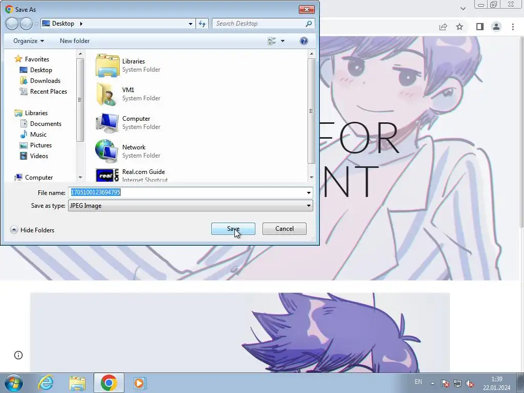Open the Windows Start button
This screenshot has width=524, height=393.
(x=14, y=383)
